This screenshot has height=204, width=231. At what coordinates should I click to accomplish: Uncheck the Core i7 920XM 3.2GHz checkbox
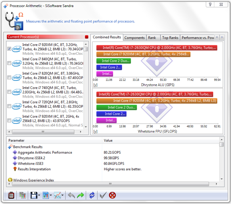pos(9,49)
